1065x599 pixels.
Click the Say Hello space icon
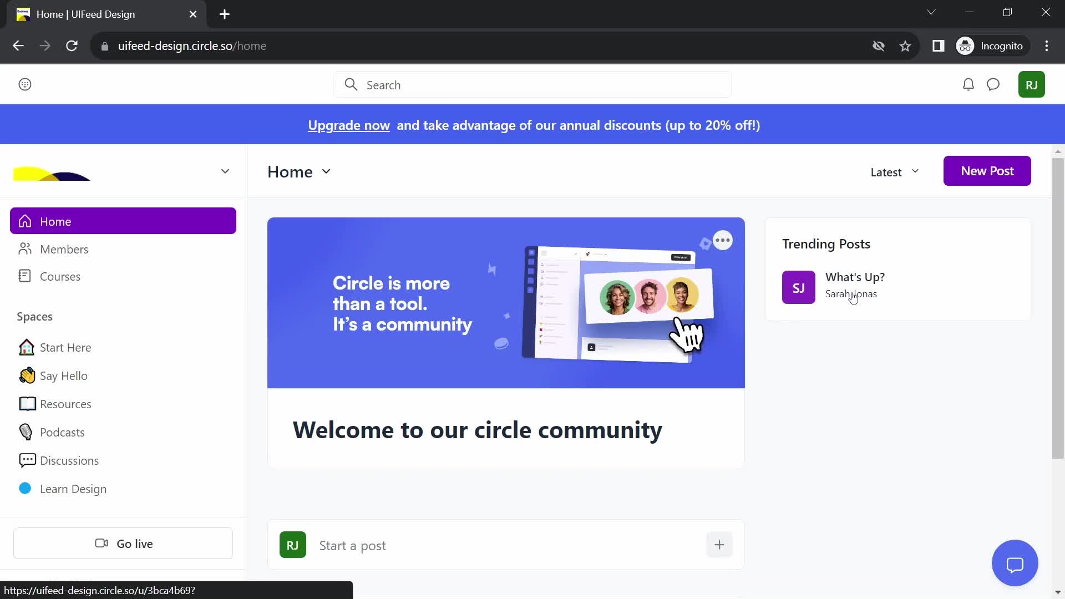click(25, 376)
